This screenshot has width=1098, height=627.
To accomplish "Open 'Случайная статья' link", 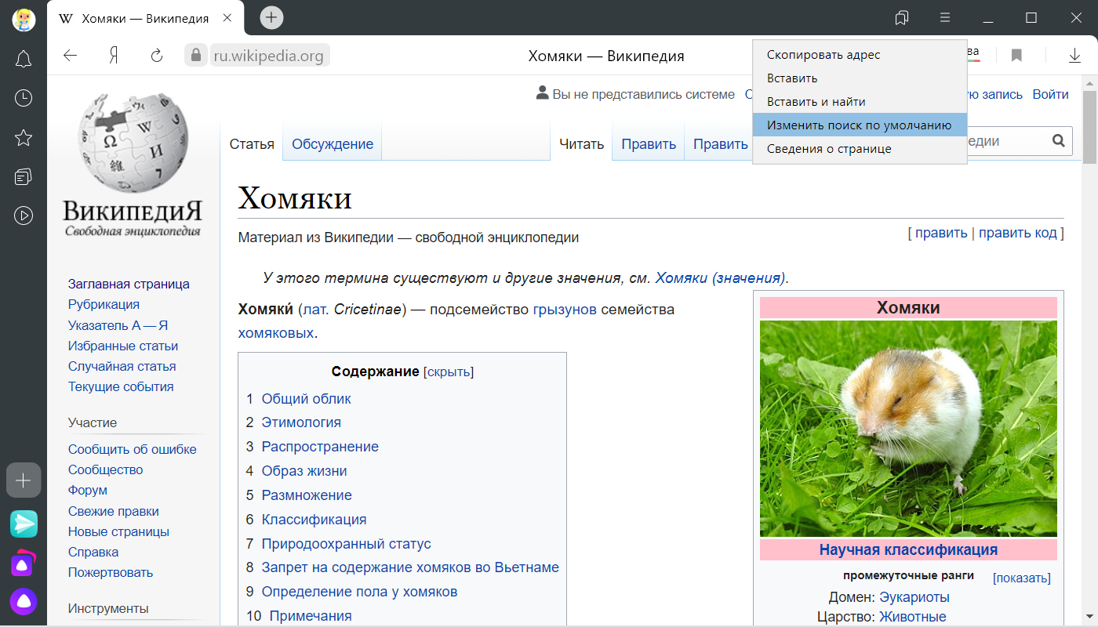I will coord(122,366).
